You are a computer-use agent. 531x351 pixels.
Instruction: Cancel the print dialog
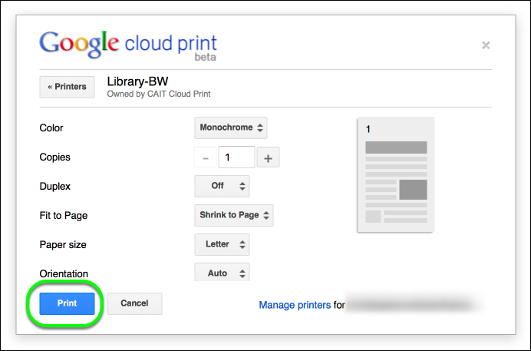click(x=134, y=303)
